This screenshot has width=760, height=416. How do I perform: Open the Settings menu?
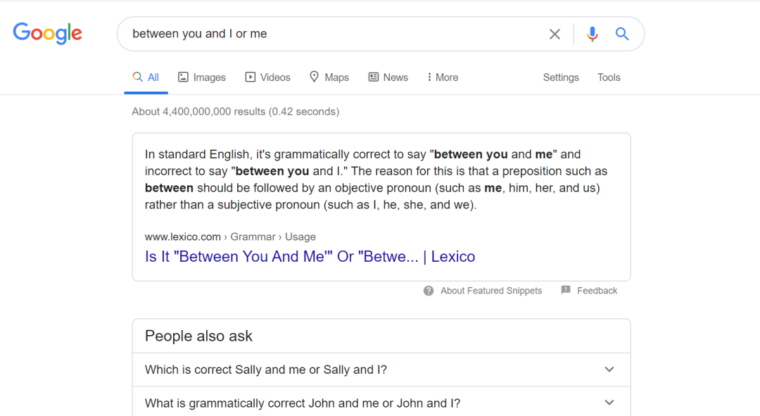tap(561, 77)
